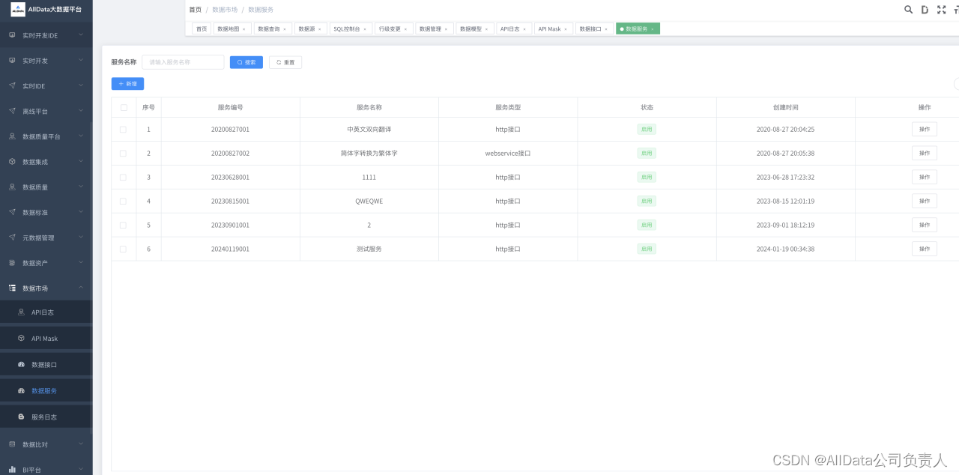Screen dimensions: 959x475
Task: Close the active 数据服务 tab
Action: pos(653,29)
